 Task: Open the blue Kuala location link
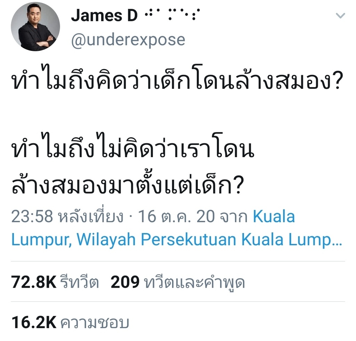click(x=274, y=216)
